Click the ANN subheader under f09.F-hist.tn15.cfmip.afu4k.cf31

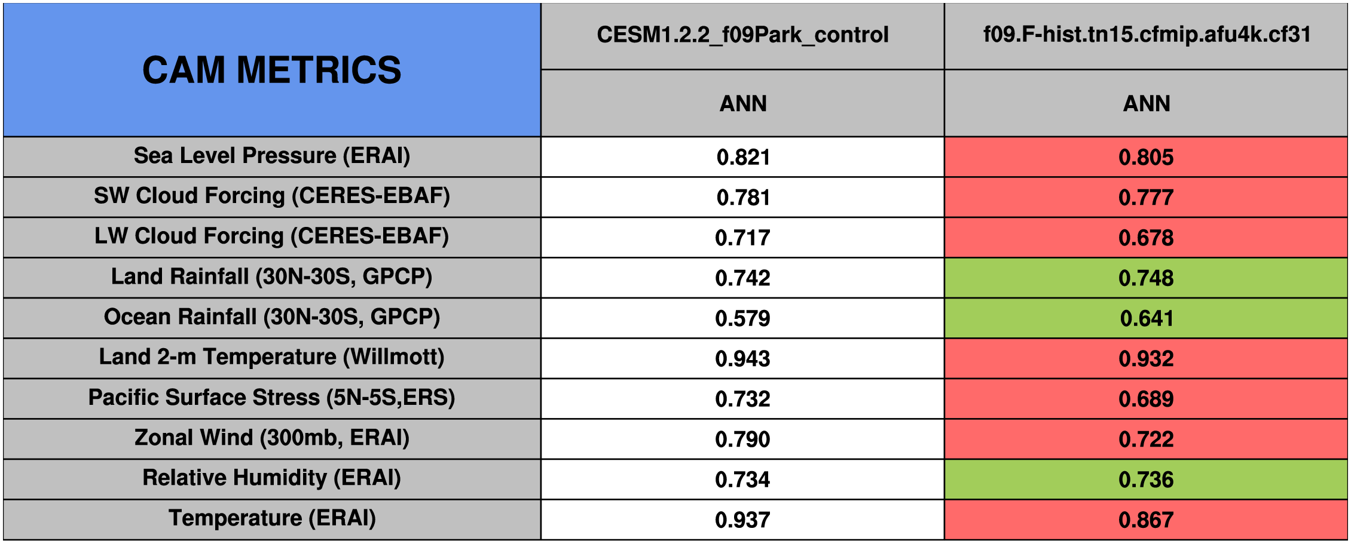click(x=1146, y=104)
